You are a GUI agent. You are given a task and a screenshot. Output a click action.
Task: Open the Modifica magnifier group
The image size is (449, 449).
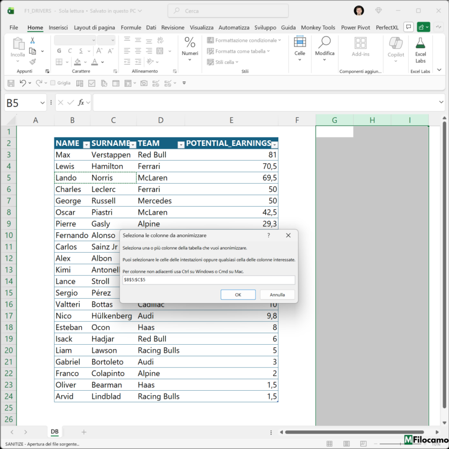point(325,48)
